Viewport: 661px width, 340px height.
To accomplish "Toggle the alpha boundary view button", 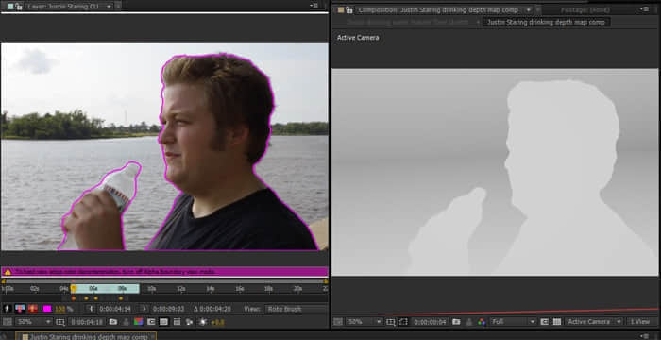I will click(x=20, y=309).
